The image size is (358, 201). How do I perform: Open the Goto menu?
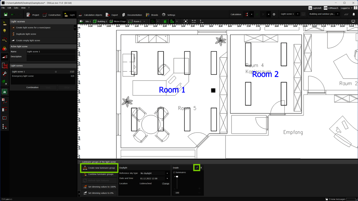16,8
